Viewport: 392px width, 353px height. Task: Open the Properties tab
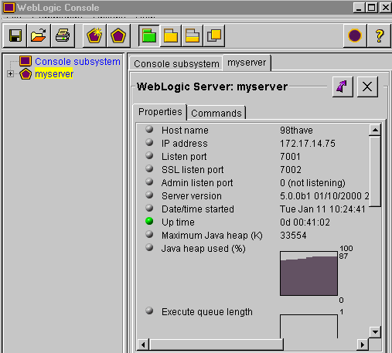click(160, 112)
